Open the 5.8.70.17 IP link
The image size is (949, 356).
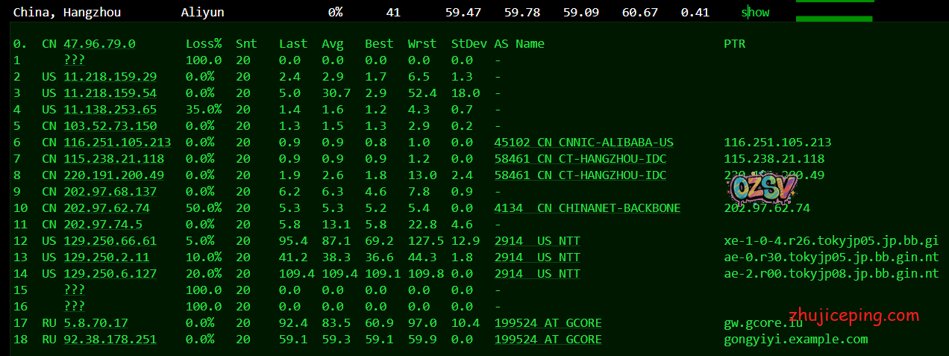click(x=95, y=323)
